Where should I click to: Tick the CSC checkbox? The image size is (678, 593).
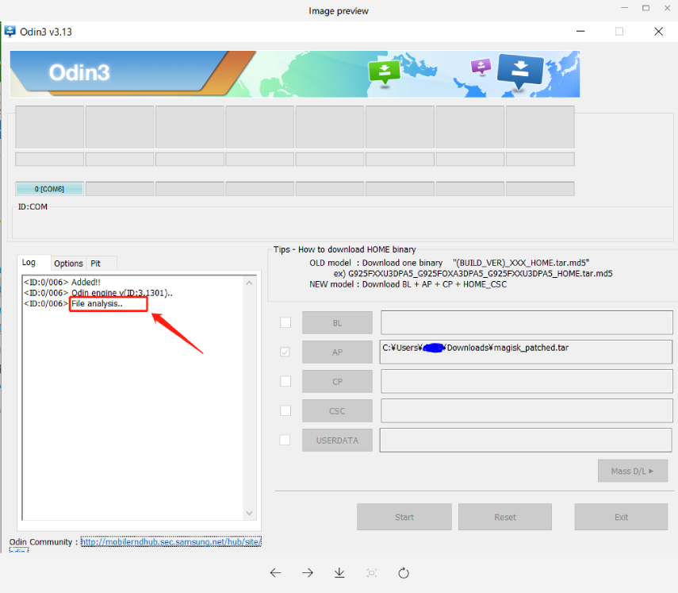pos(285,410)
